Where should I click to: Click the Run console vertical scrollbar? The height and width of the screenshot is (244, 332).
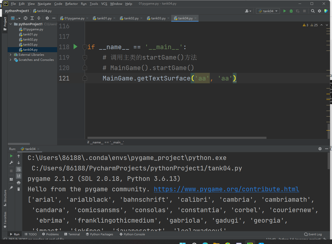328,161
